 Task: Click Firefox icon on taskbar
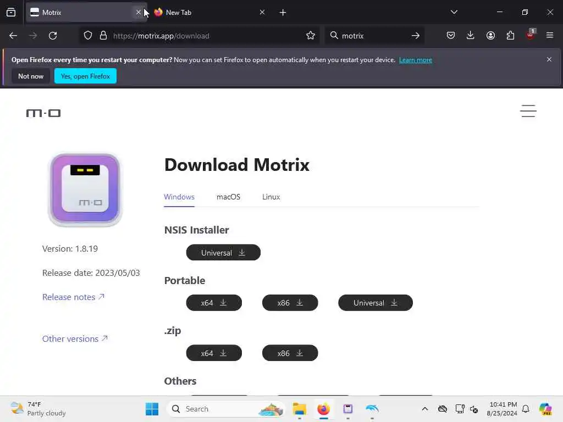pos(323,409)
